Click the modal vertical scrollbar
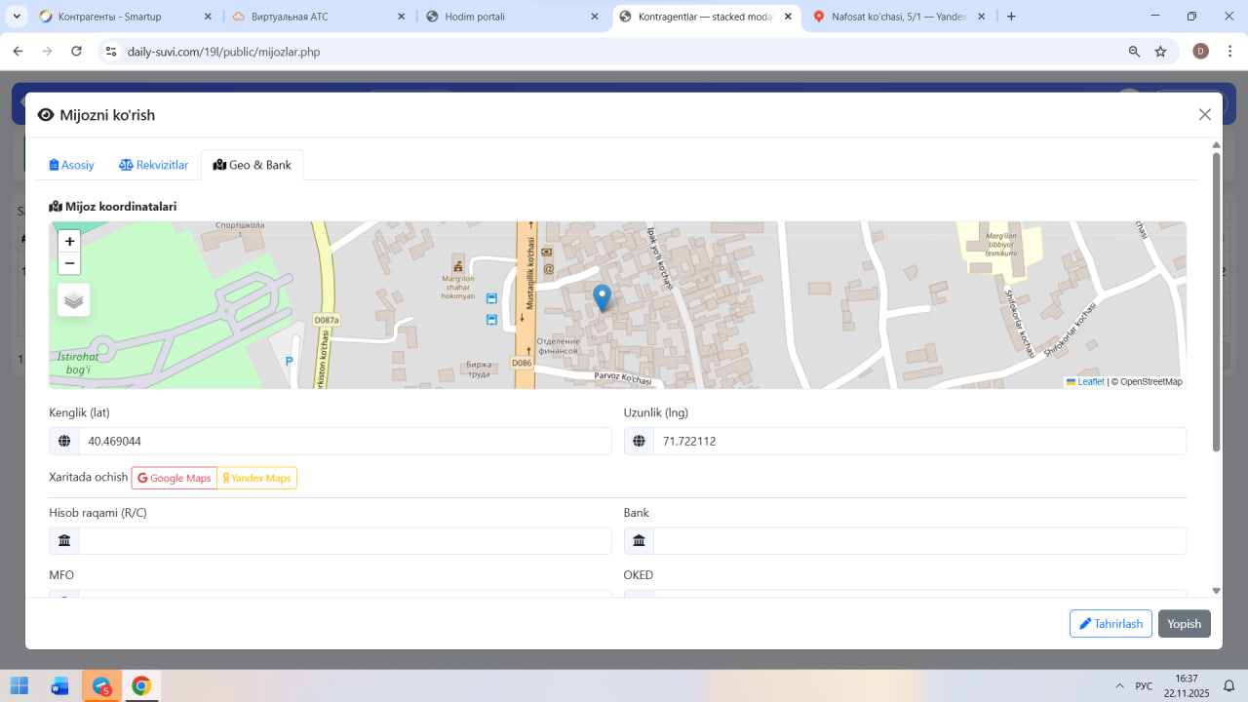The width and height of the screenshot is (1248, 702). tap(1216, 302)
